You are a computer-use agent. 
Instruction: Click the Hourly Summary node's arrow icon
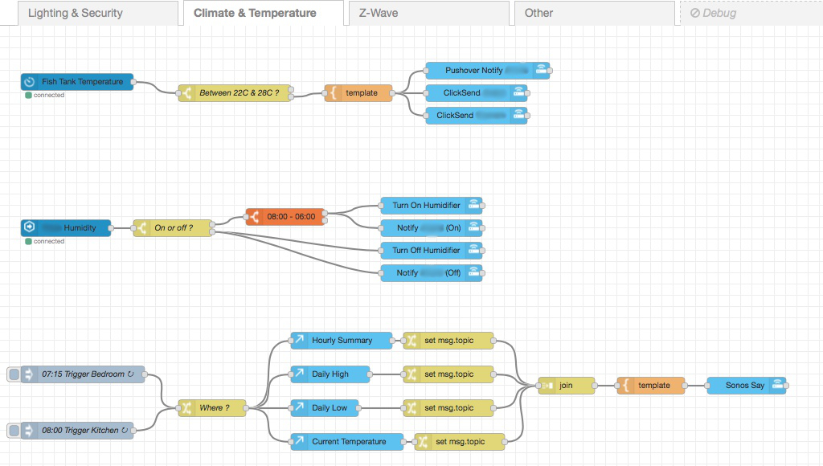[299, 341]
